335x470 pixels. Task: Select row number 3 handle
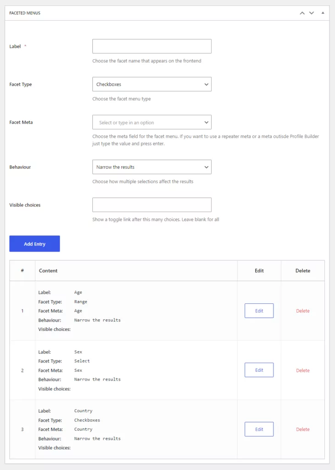pyautogui.click(x=22, y=429)
